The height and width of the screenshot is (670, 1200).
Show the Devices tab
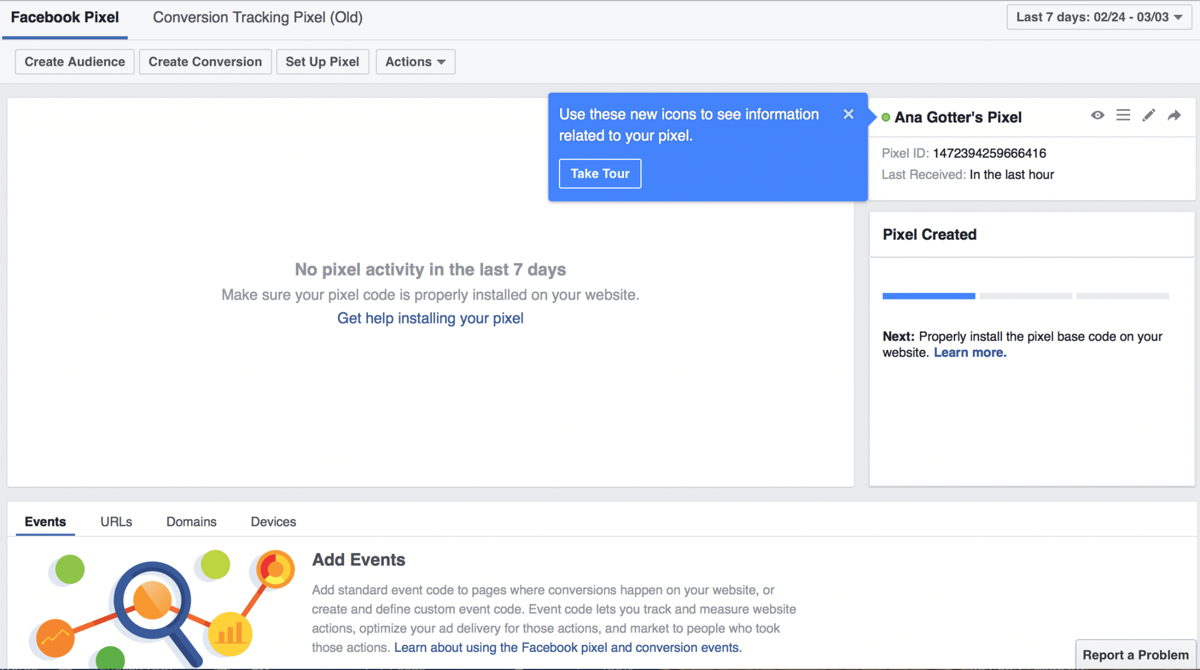click(273, 522)
